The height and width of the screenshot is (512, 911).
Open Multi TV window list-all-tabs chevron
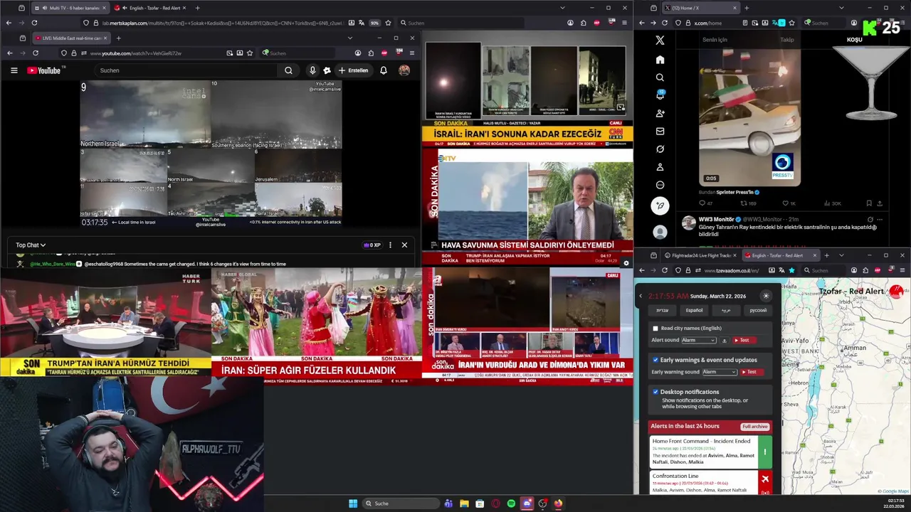click(562, 8)
